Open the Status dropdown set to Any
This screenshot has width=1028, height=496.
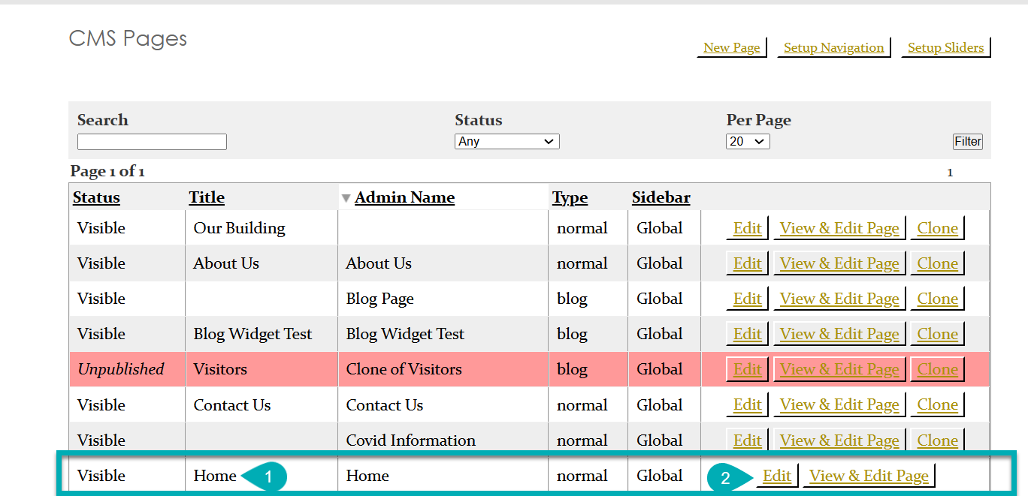pyautogui.click(x=506, y=141)
